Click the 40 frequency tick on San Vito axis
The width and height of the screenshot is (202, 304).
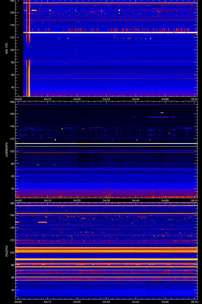tap(12, 87)
